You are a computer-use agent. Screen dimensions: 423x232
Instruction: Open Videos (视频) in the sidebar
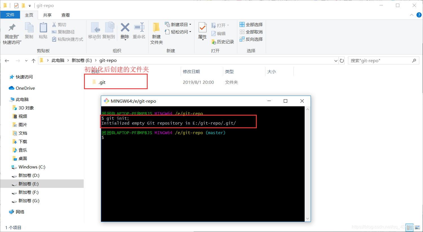(x=20, y=116)
